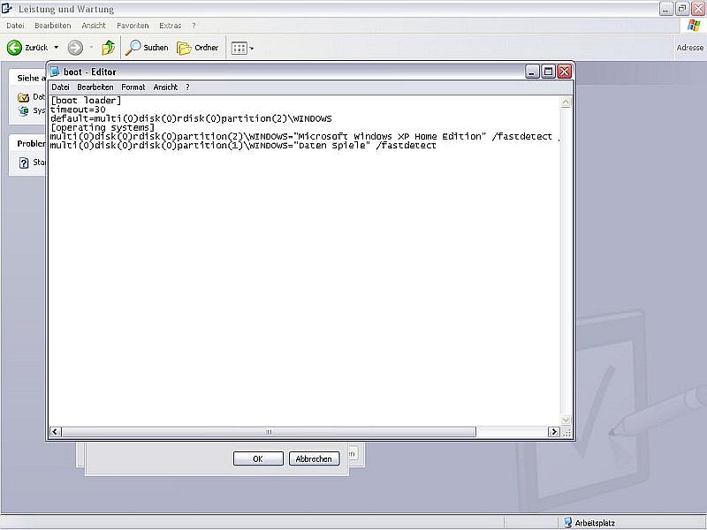Click the horizontal scrollbar right arrow
The width and height of the screenshot is (707, 530).
pyautogui.click(x=554, y=432)
